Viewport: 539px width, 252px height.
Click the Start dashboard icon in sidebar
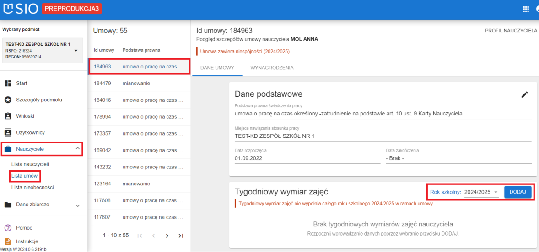pyautogui.click(x=8, y=83)
